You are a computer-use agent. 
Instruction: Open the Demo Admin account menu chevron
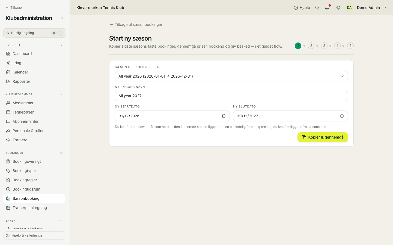coord(385,8)
